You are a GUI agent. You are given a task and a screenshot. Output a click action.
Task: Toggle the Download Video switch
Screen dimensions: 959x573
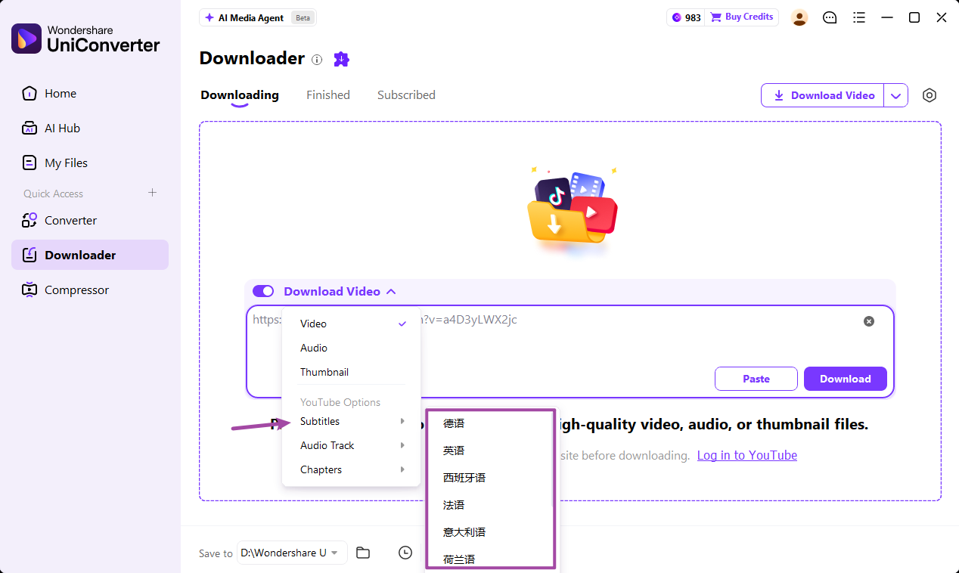click(263, 291)
